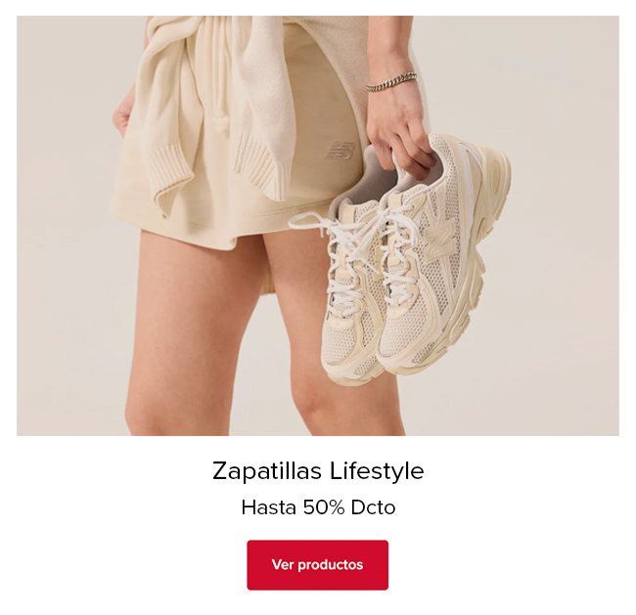Image resolution: width=636 pixels, height=615 pixels.
Task: Click the word Zapatillas in the title
Action: click(267, 470)
